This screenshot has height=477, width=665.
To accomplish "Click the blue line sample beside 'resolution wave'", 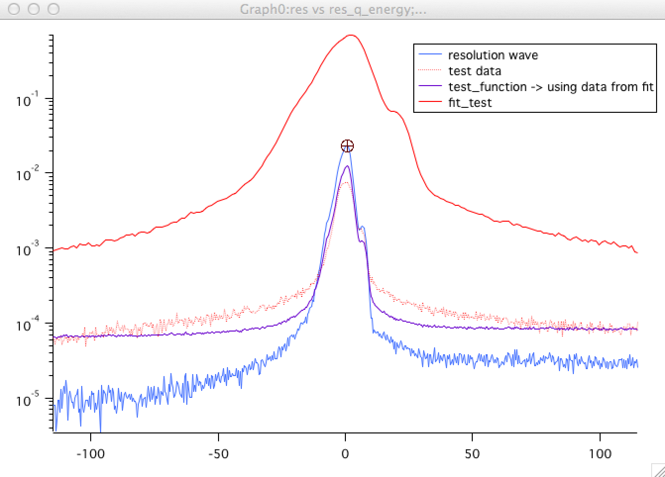I will [430, 55].
